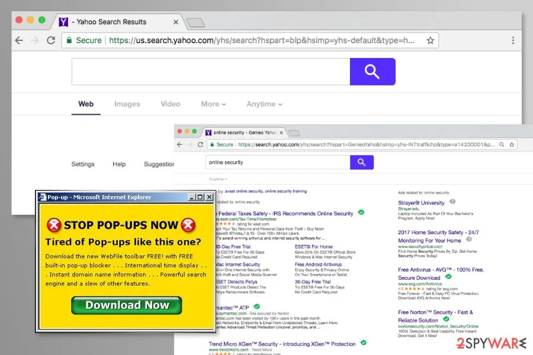Click back arrow in Yahoo Search Results window
The width and height of the screenshot is (533, 355).
coord(19,40)
